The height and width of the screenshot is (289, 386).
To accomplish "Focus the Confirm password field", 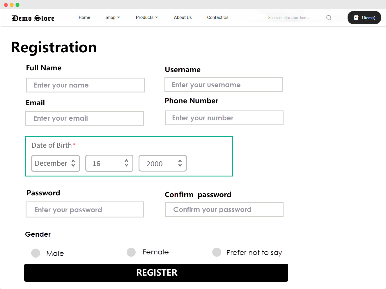I will [x=224, y=210].
